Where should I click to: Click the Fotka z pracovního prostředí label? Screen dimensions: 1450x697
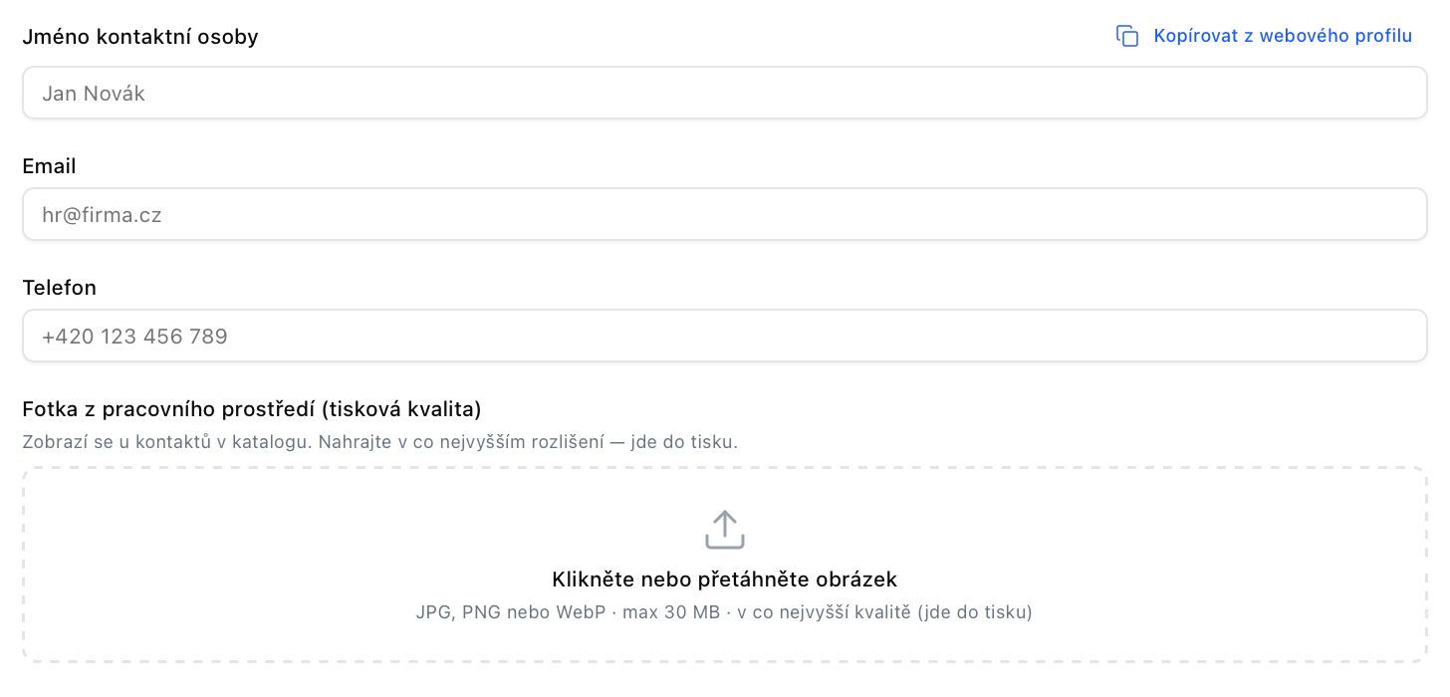point(252,409)
